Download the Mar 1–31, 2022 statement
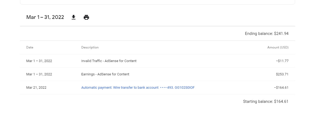Screen dimensions: 330x114 coord(74,17)
